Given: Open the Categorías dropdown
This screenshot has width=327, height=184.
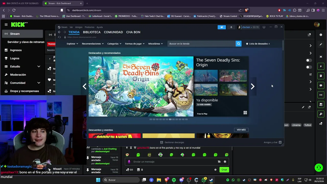Looking at the screenshot, I should [114, 44].
